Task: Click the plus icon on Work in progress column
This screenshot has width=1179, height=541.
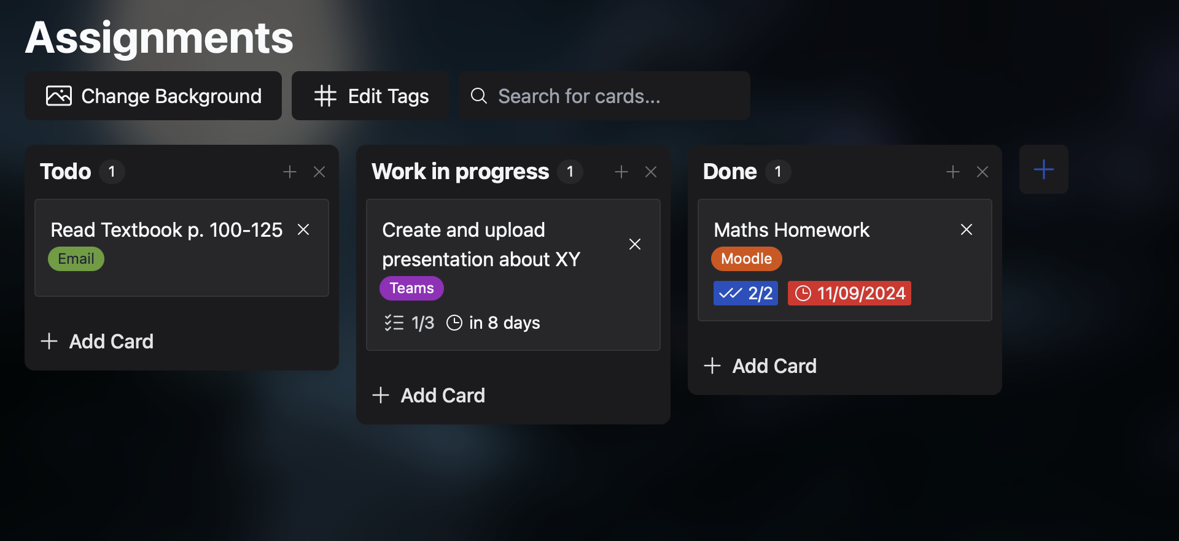Action: [x=621, y=172]
